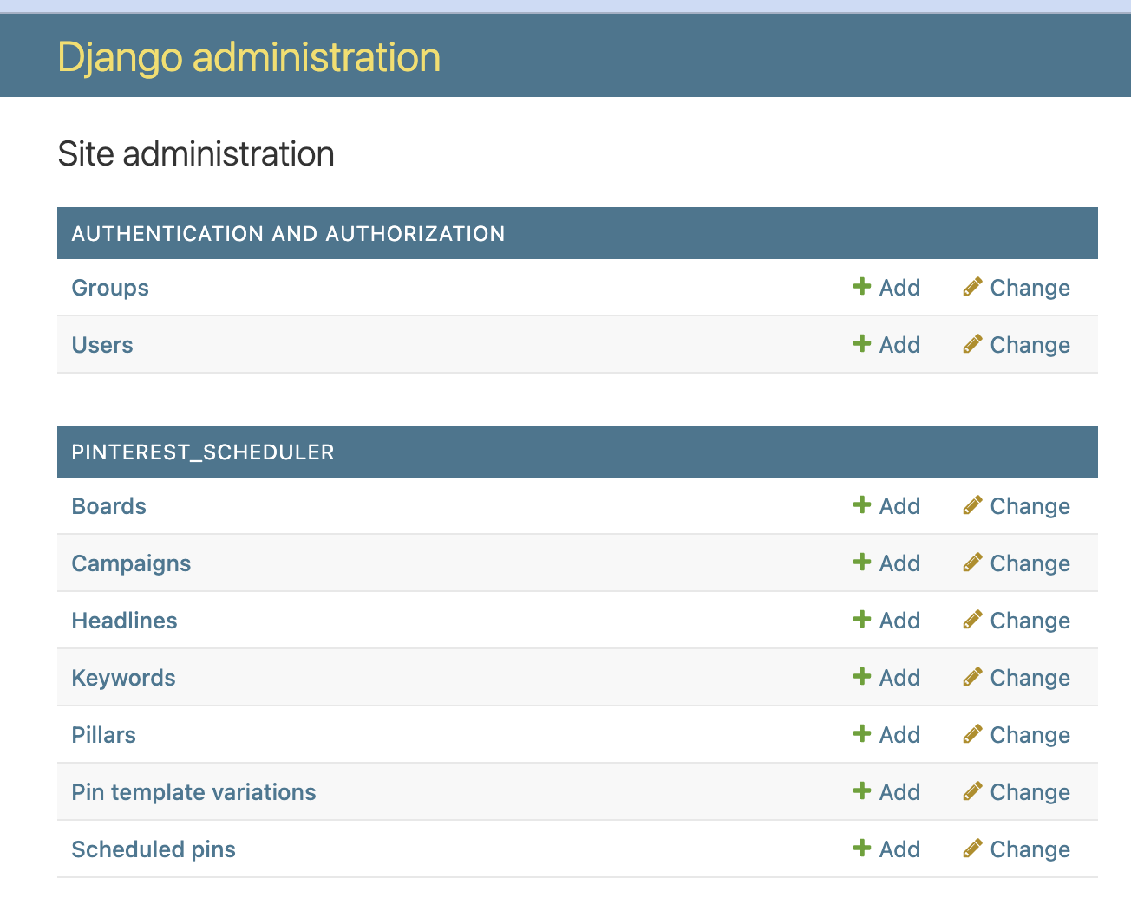
Task: Click the Add text for Boards
Action: click(899, 506)
